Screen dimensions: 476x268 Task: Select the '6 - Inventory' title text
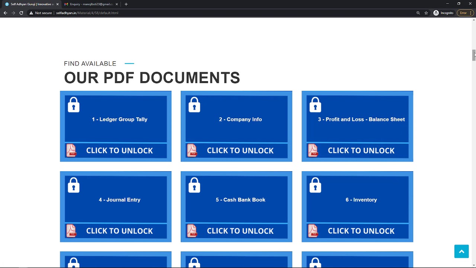pos(361,200)
